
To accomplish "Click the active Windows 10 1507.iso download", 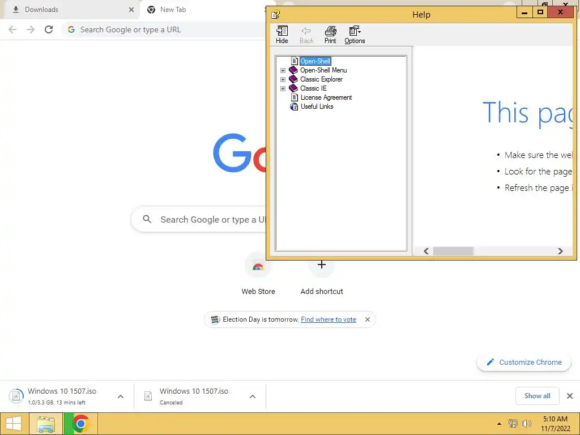I will coord(62,396).
